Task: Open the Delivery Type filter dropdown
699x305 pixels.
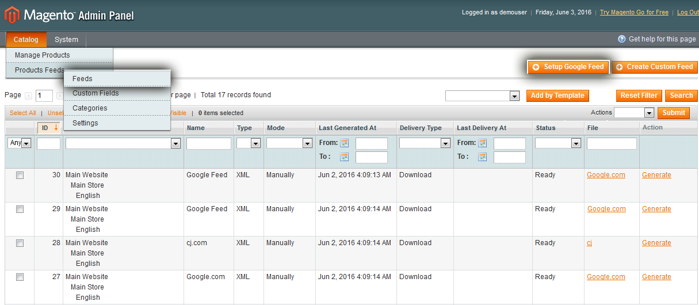Action: [445, 144]
